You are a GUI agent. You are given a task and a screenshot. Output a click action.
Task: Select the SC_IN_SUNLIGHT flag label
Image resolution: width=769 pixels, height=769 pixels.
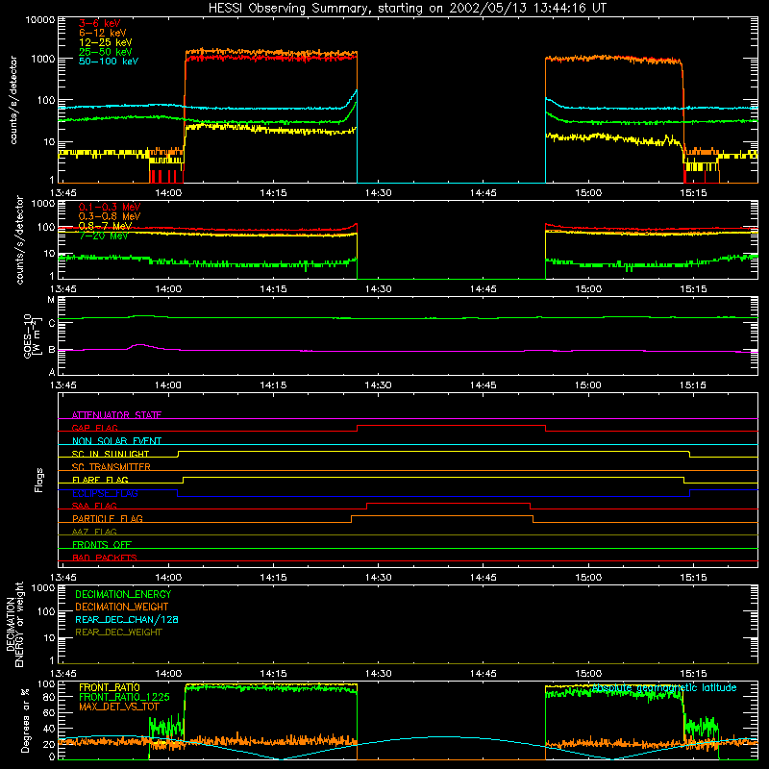click(x=111, y=454)
